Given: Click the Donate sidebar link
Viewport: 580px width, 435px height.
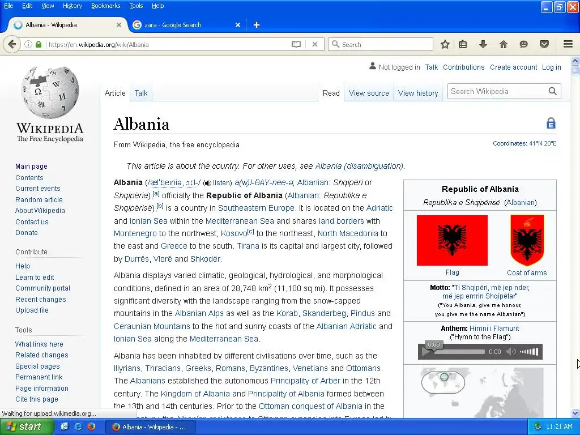Looking at the screenshot, I should [27, 233].
